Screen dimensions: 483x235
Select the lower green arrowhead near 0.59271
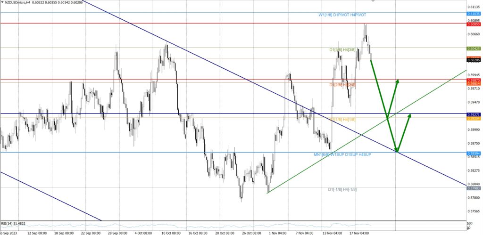410,115
